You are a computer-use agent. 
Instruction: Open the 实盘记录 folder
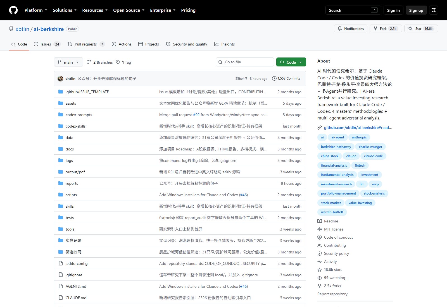coord(73,241)
